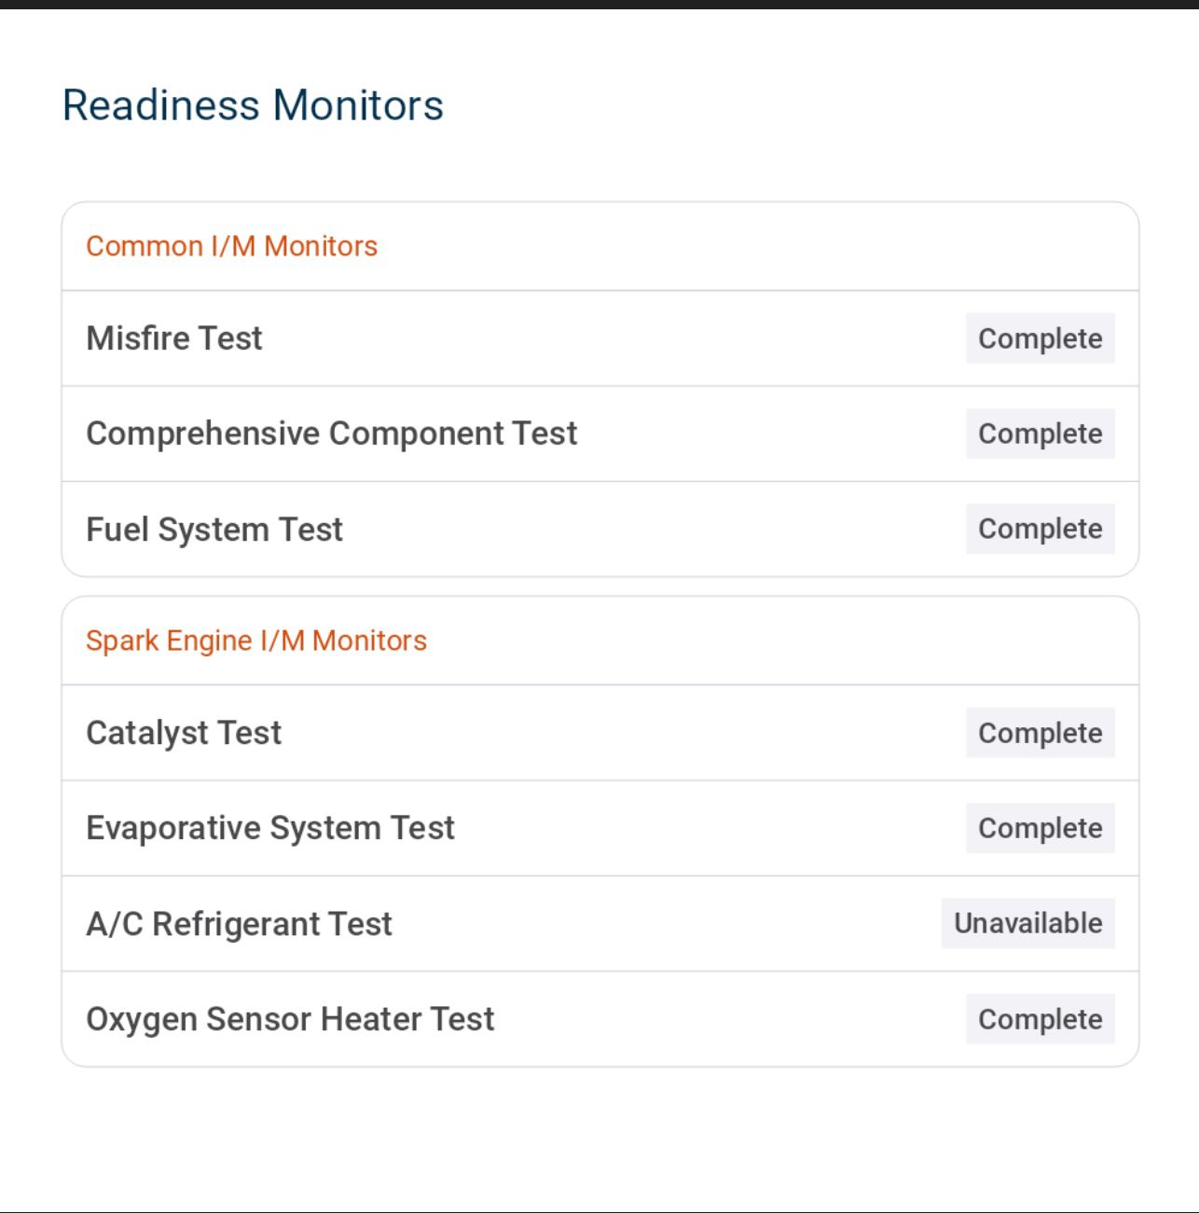The image size is (1199, 1213).
Task: Select the Oxygen Sensor Heater Test label
Action: click(x=290, y=1019)
